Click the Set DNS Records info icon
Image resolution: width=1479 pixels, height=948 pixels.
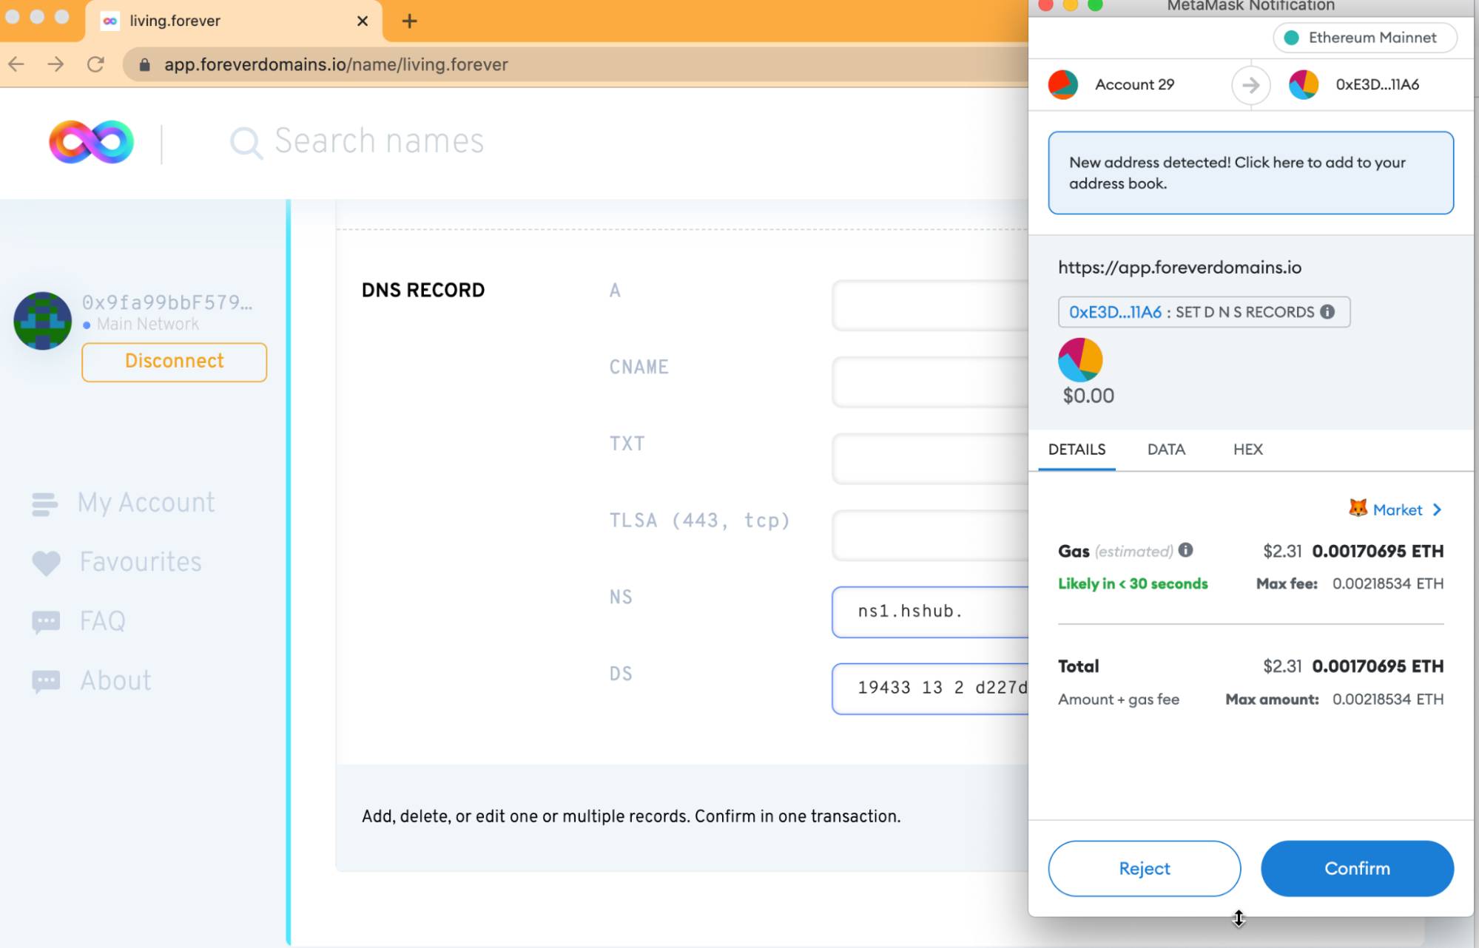tap(1327, 311)
